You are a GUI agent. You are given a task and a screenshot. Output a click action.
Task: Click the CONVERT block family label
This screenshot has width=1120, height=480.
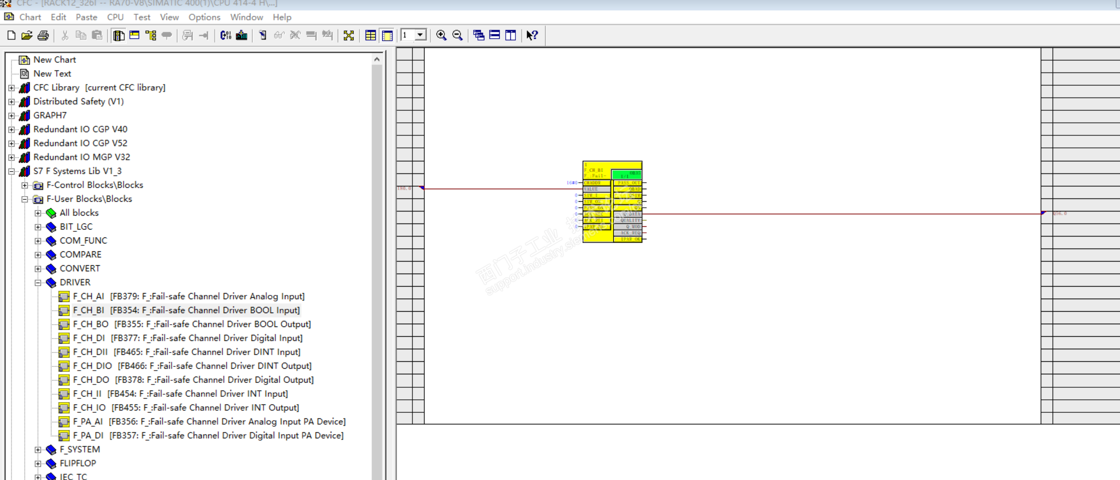click(80, 269)
